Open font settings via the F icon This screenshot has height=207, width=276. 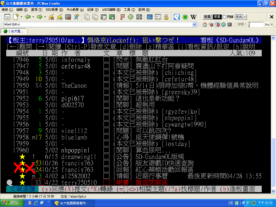tap(122, 17)
